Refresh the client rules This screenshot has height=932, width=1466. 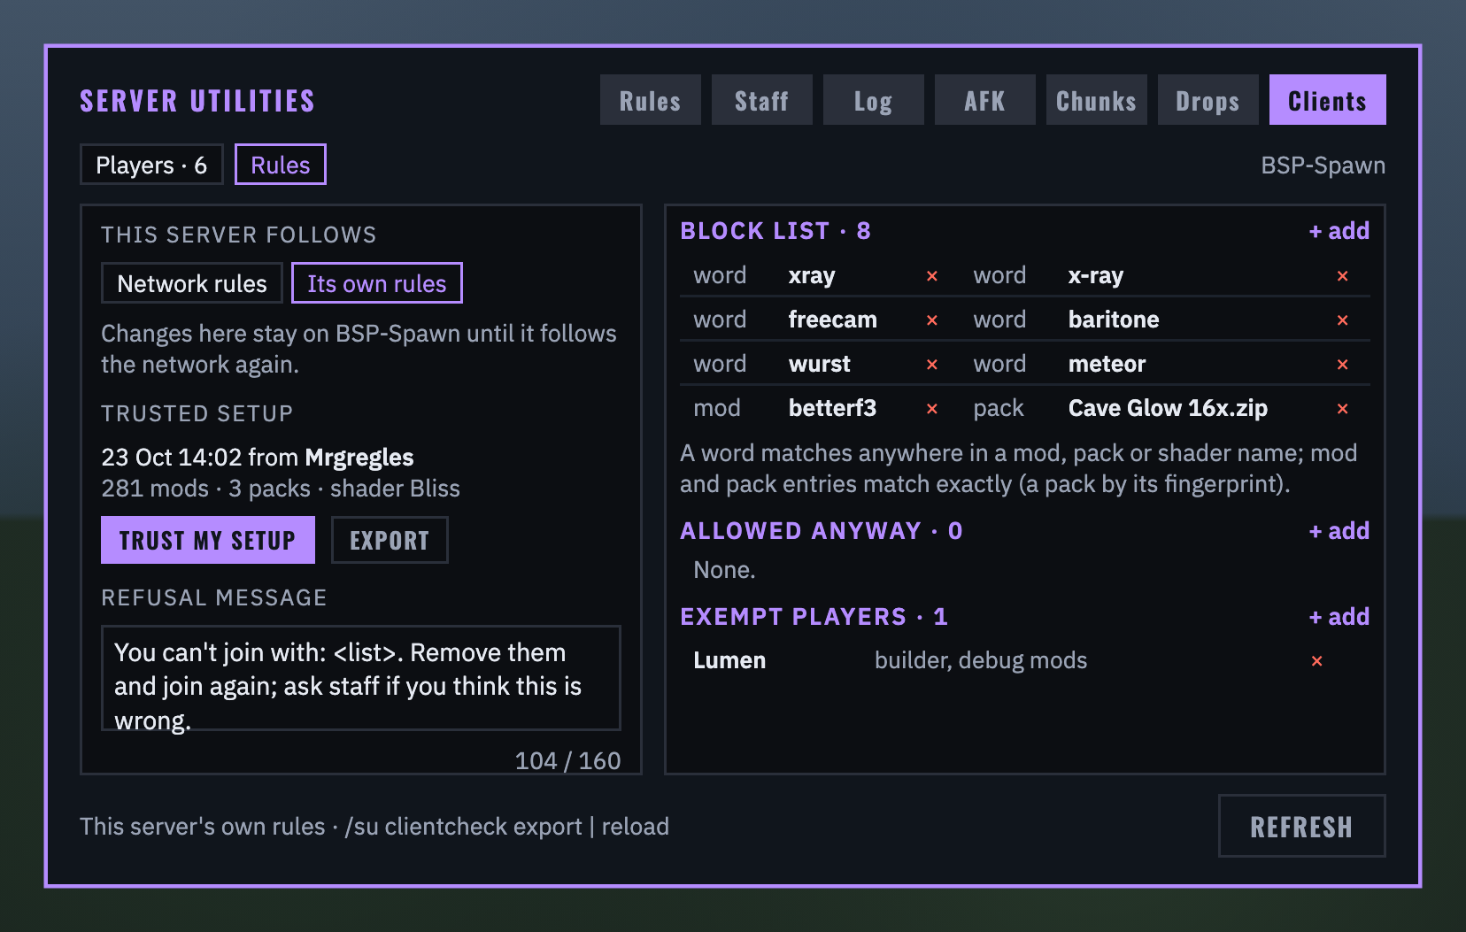(x=1302, y=826)
